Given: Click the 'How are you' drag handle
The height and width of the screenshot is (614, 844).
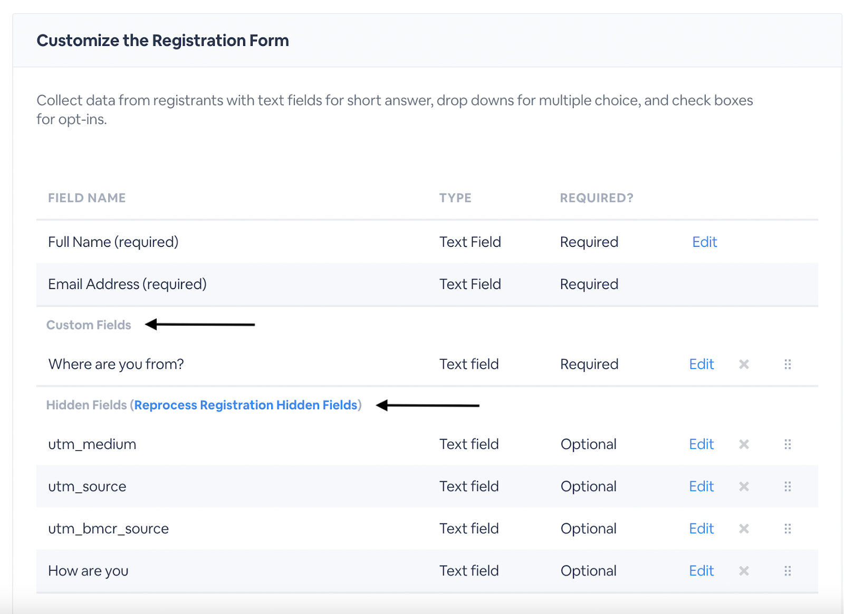Looking at the screenshot, I should click(788, 571).
